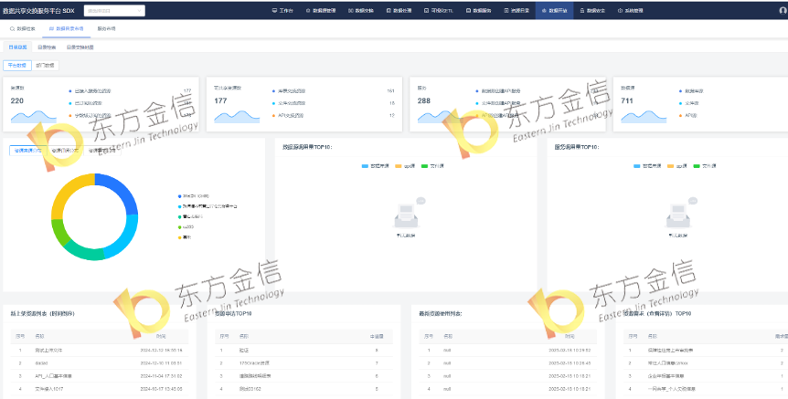Image resolution: width=788 pixels, height=399 pixels.
Task: Click the timestamp 2025-02-18 10:29:52
Action: (x=570, y=351)
